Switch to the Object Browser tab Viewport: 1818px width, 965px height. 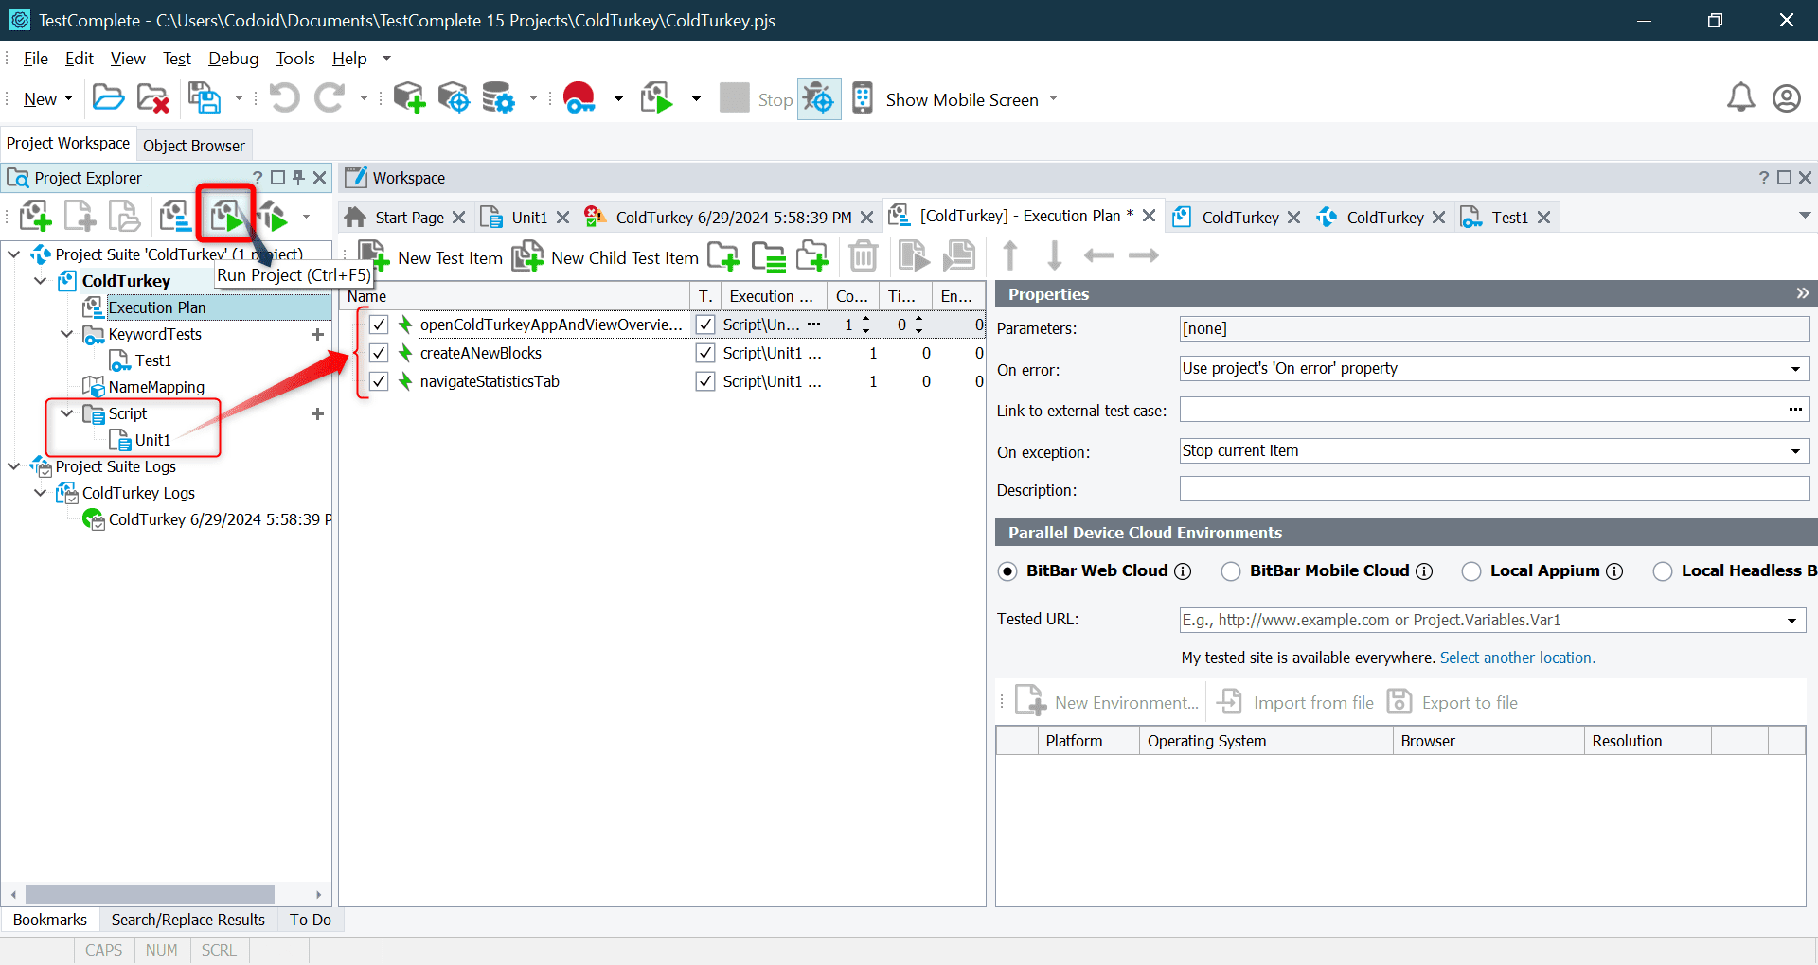point(193,145)
